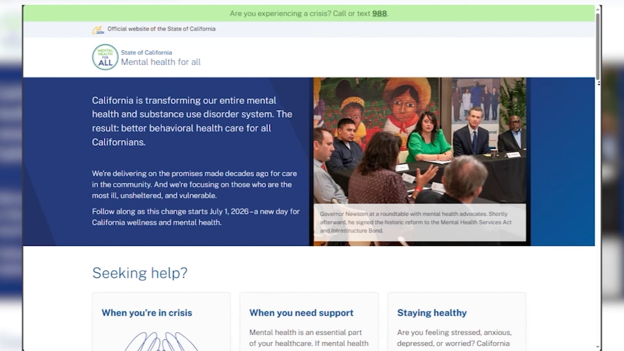Image resolution: width=624 pixels, height=351 pixels.
Task: Click the hands illustration in the crisis card
Action: click(x=161, y=341)
